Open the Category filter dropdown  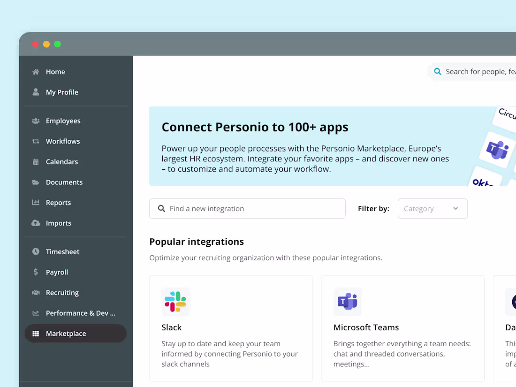coord(432,208)
